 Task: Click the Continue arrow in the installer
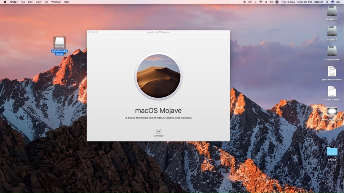(159, 131)
